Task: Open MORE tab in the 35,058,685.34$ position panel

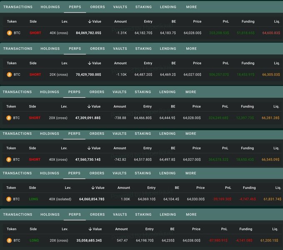Action: click(x=191, y=215)
